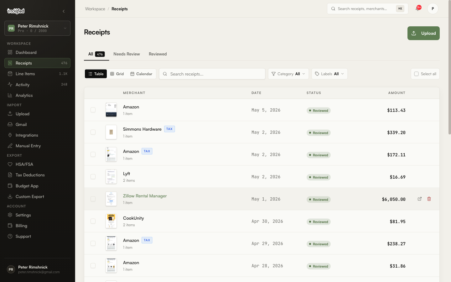Image resolution: width=451 pixels, height=282 pixels.
Task: Click the Reviewed status badge on Lyft row
Action: (319, 177)
